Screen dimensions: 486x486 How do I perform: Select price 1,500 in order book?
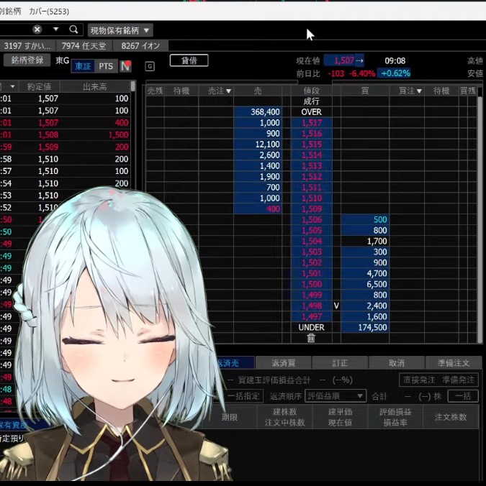[312, 284]
